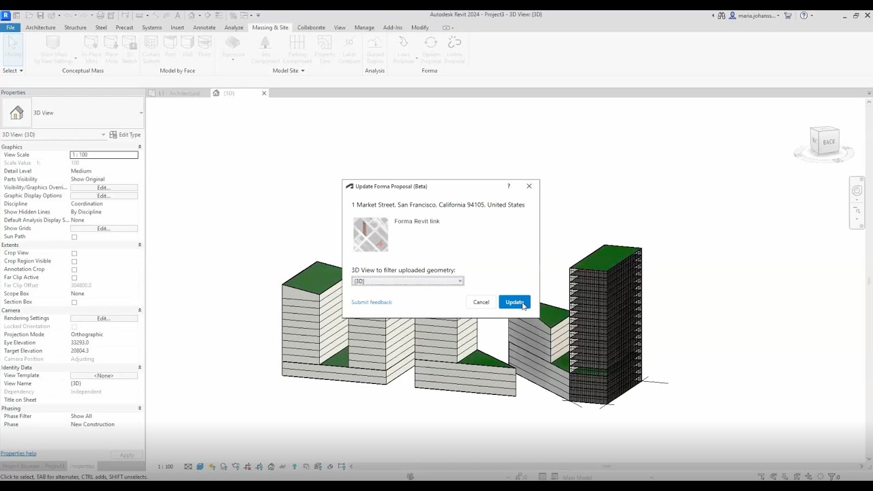The height and width of the screenshot is (491, 873).
Task: Click Edit for Rendering Settings
Action: coord(104,318)
